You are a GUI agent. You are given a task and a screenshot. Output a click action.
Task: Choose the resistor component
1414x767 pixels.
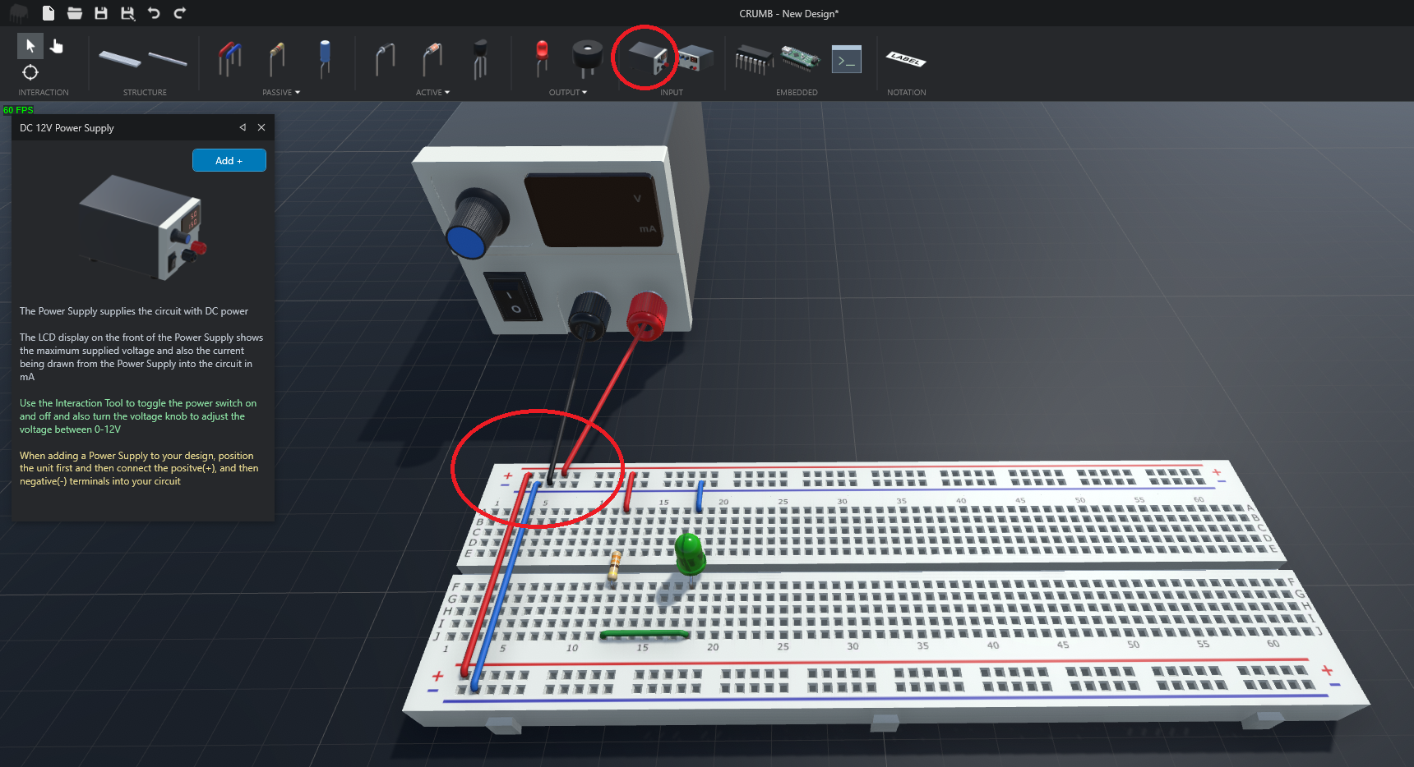[x=277, y=59]
